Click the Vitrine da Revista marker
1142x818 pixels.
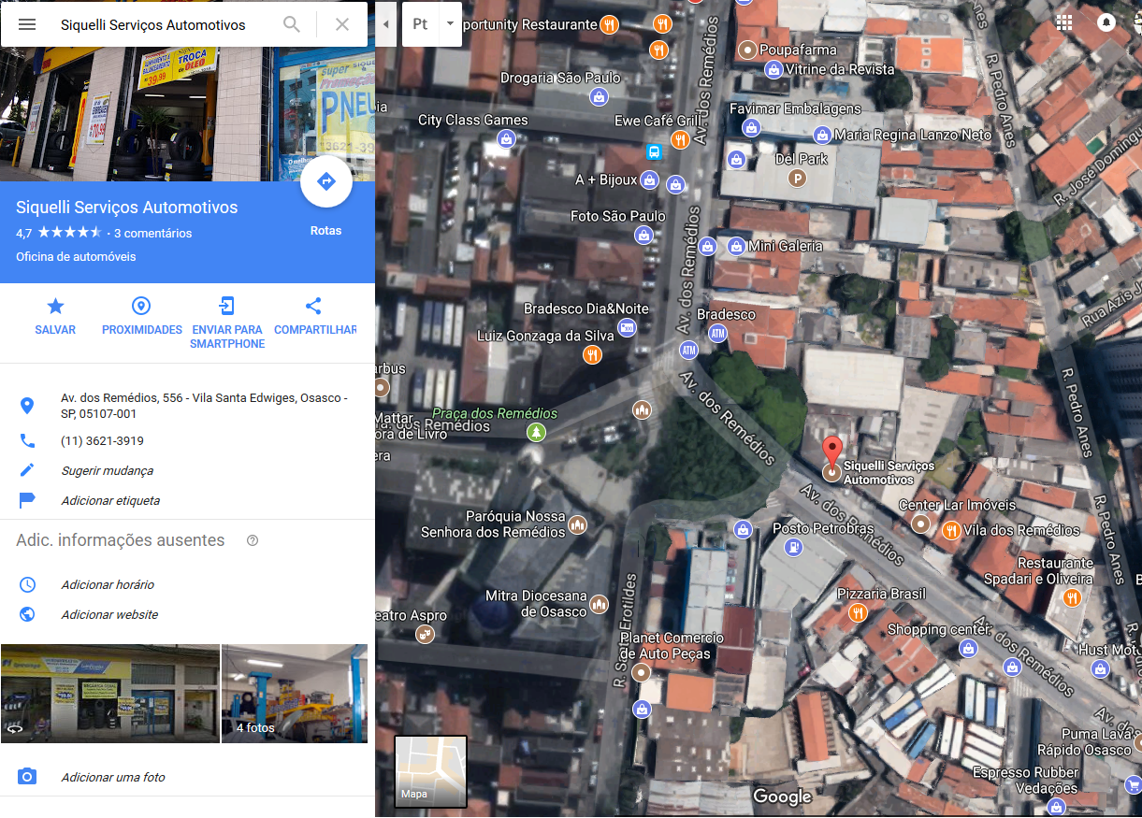coord(773,69)
